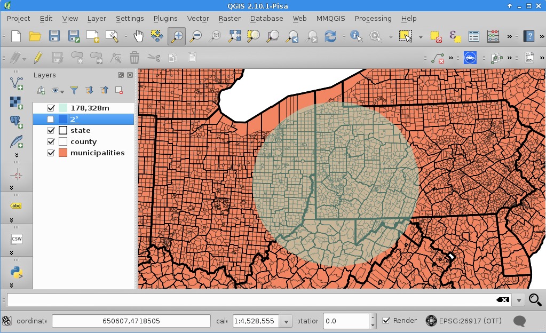The height and width of the screenshot is (333, 546).
Task: Open the scale dropdown list
Action: (x=287, y=321)
